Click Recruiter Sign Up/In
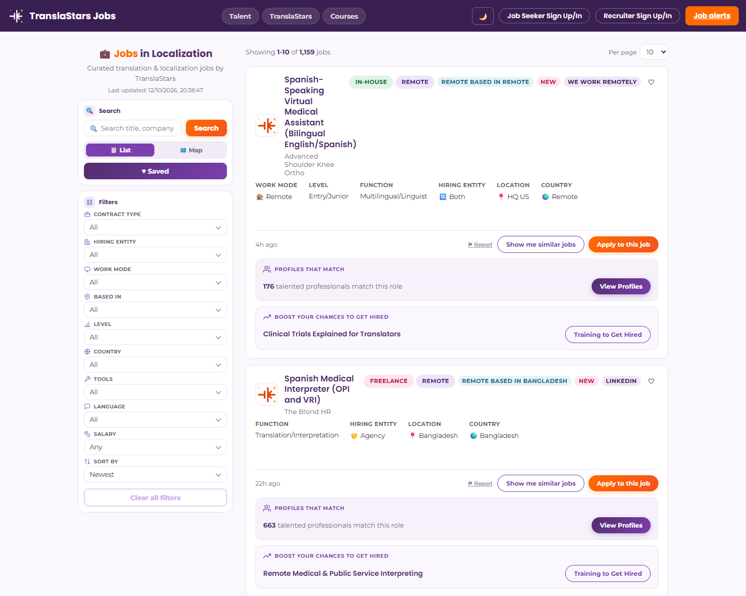The width and height of the screenshot is (746, 596). [x=638, y=16]
